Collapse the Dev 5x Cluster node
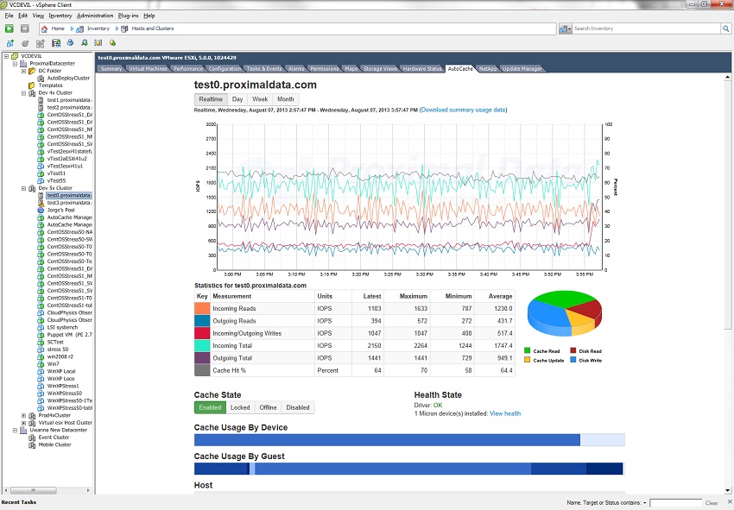 tap(23, 189)
